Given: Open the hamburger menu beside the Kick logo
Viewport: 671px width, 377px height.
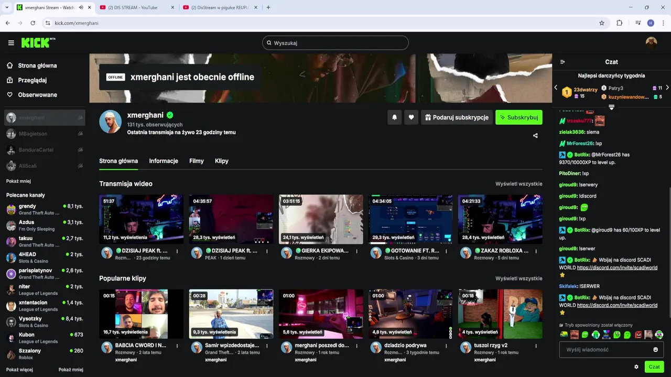Looking at the screenshot, I should click(11, 43).
